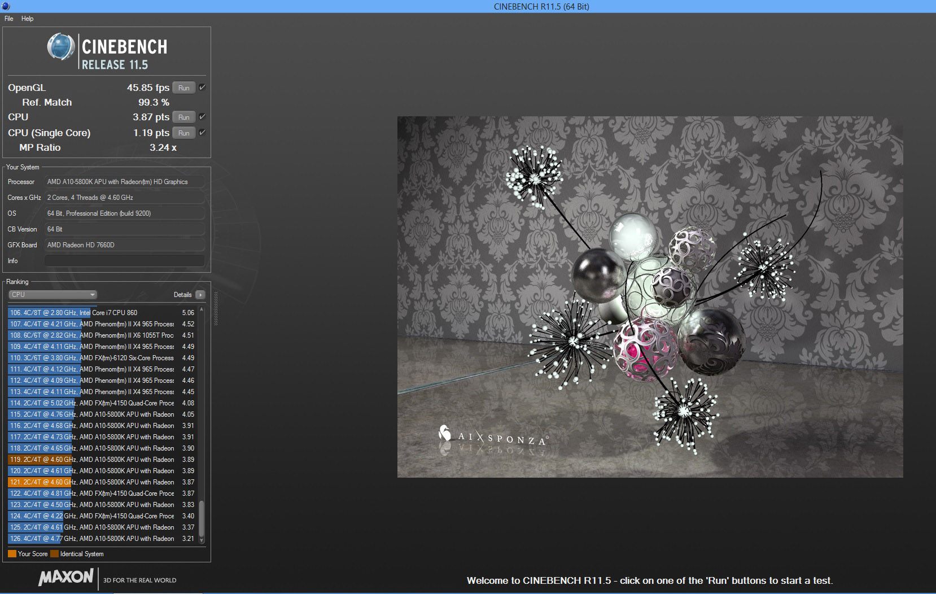Open the ranking CPU dropdown
This screenshot has width=936, height=594.
click(x=53, y=295)
